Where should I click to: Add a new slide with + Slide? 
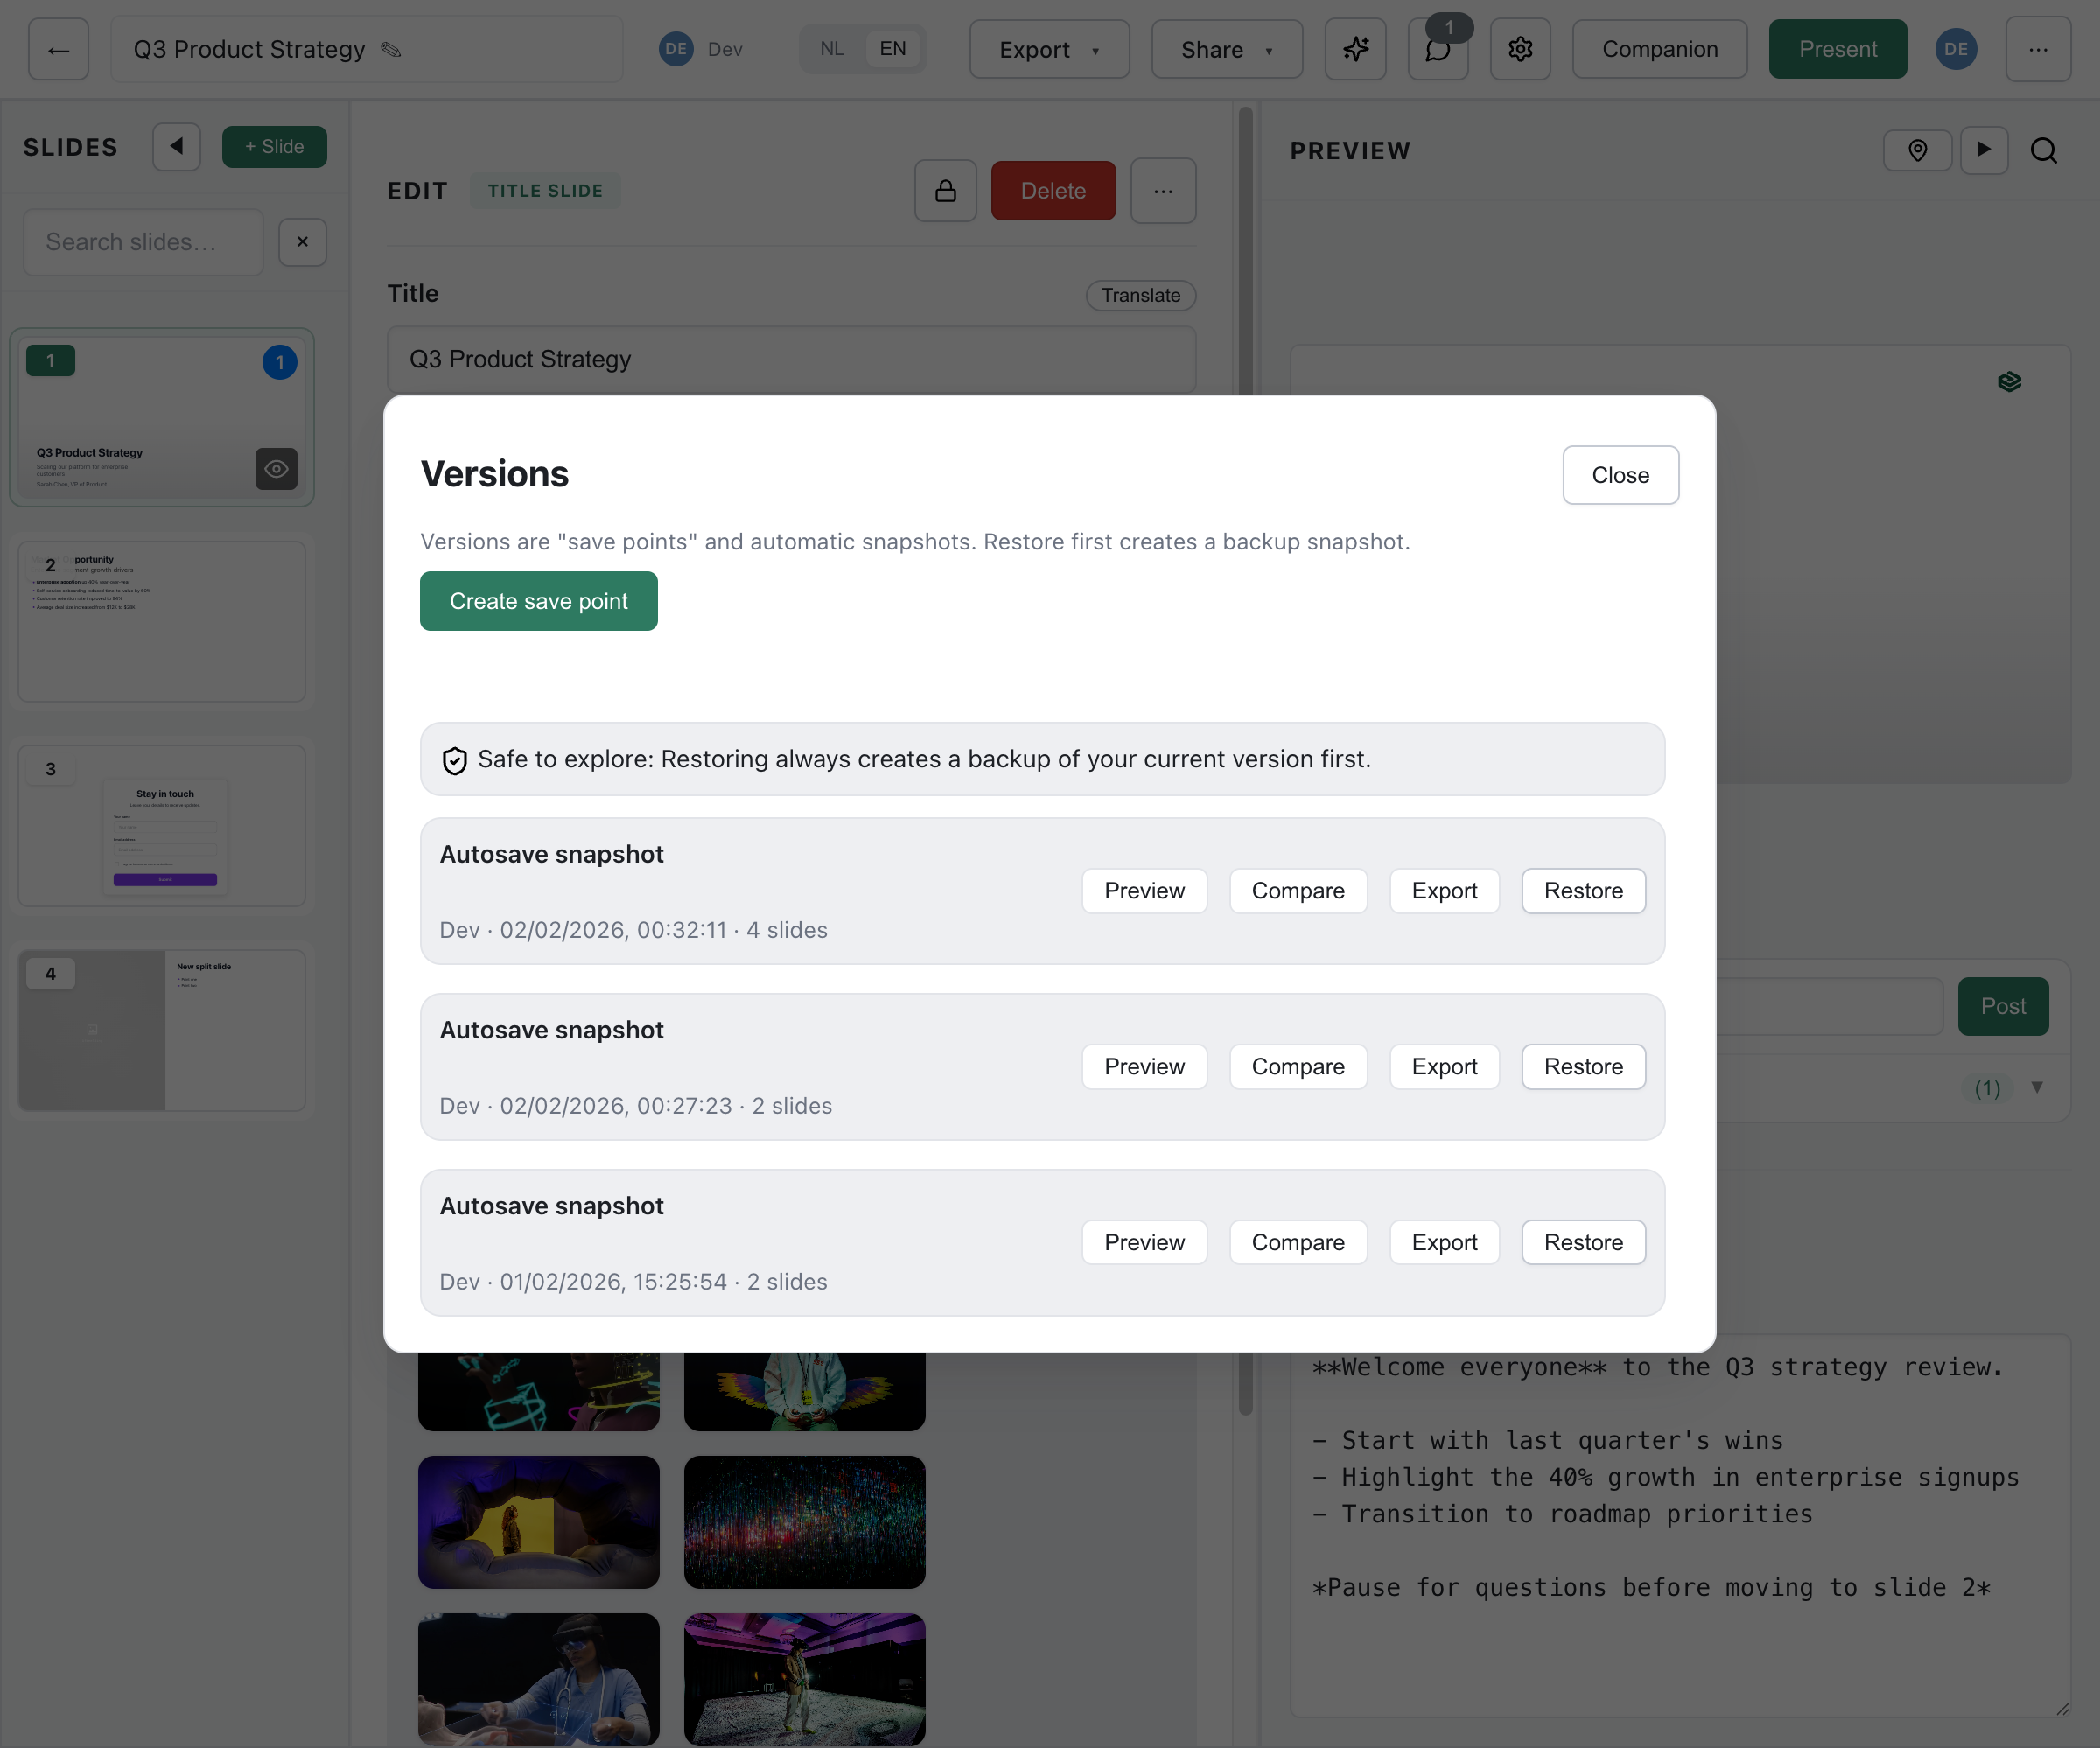coord(274,147)
